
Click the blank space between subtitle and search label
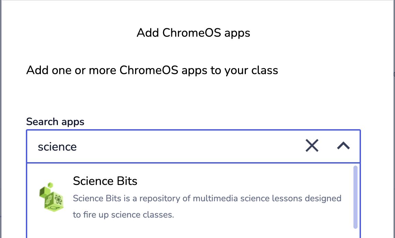pos(193,97)
